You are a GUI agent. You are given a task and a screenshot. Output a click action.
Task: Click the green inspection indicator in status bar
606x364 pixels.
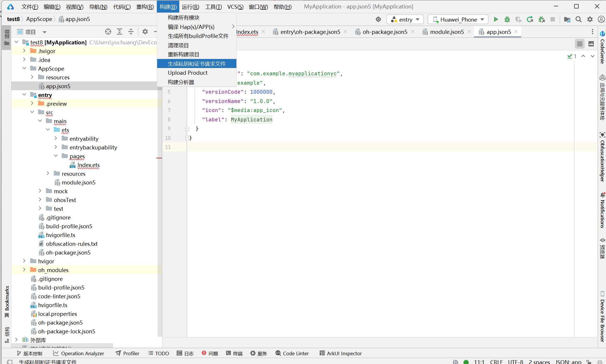tap(466, 362)
